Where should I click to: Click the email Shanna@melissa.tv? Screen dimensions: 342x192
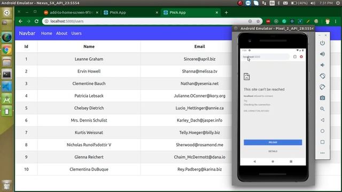[x=199, y=71]
